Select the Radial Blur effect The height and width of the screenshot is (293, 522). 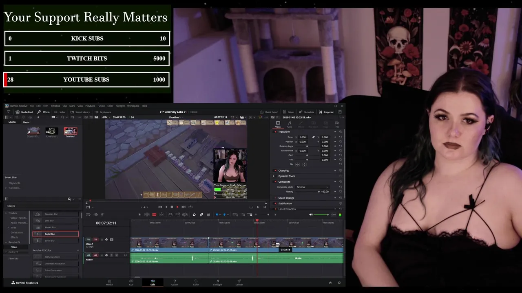coord(55,234)
